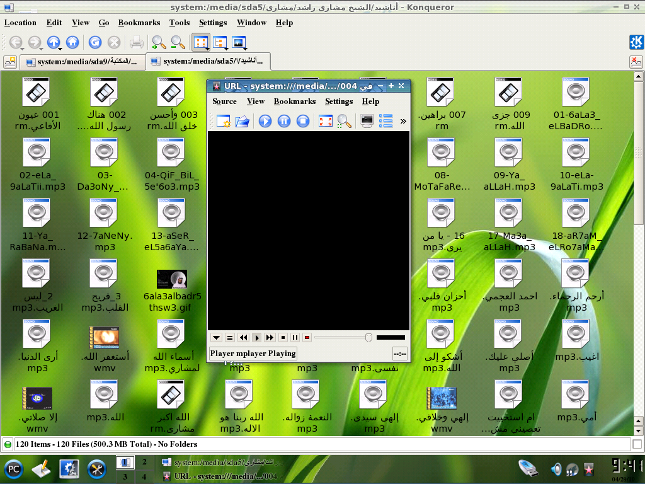Select the 6ala3albadr5thsw3.gif thumbnail
Image resolution: width=645 pixels, height=484 pixels.
click(x=172, y=279)
